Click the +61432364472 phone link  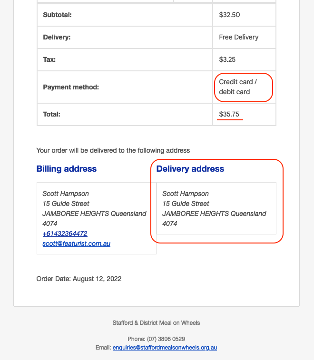tap(65, 234)
